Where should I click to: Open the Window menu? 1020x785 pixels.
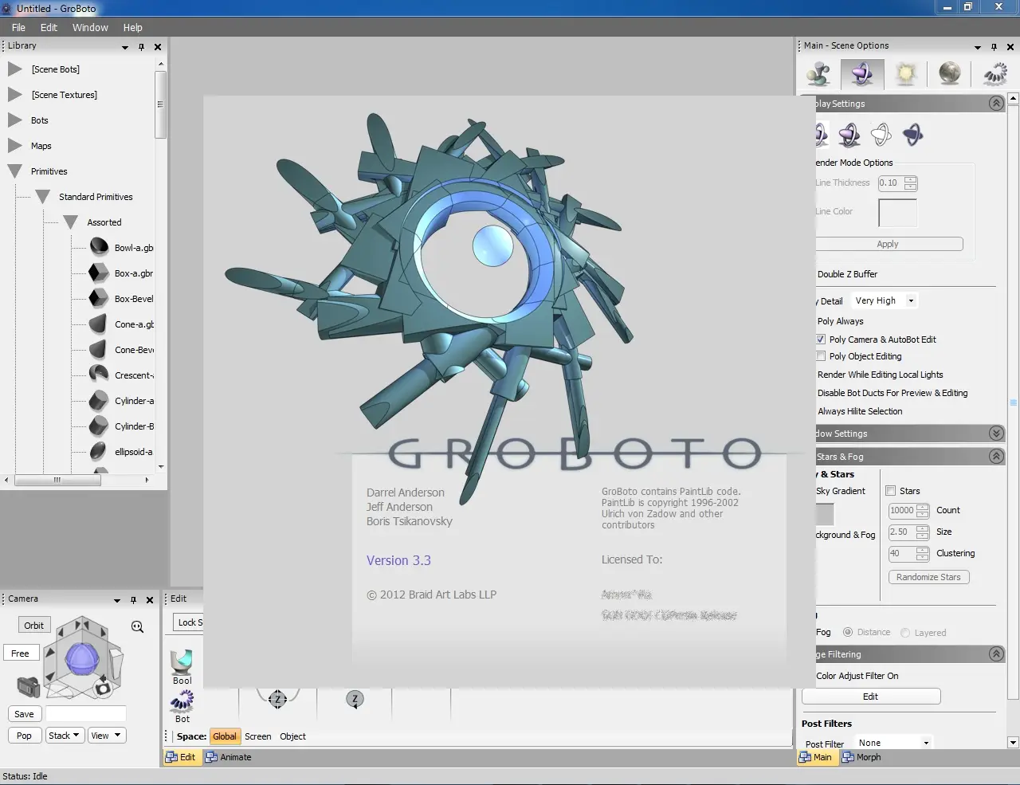(90, 27)
